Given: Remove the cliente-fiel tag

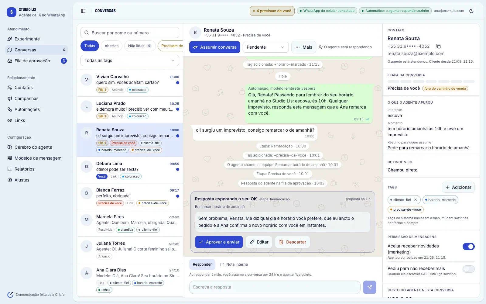Looking at the screenshot, I should tap(416, 200).
